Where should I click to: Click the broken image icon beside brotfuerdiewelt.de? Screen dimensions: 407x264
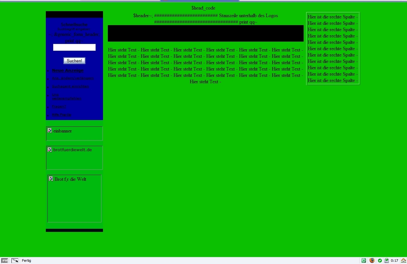50,150
